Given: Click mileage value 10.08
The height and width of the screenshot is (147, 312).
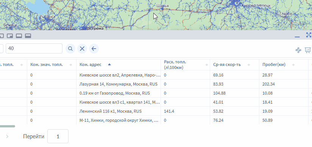Looking at the screenshot, I should (267, 93).
